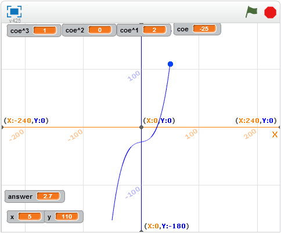
Task: Toggle fullscreen presentation mode icon
Action: tap(14, 12)
